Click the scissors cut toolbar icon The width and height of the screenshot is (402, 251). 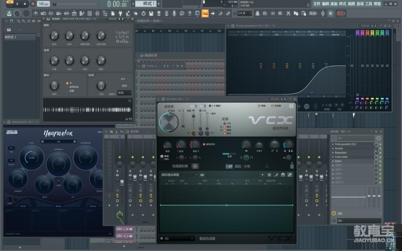click(x=288, y=13)
